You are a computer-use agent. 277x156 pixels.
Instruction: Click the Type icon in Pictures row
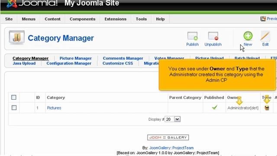point(267,107)
